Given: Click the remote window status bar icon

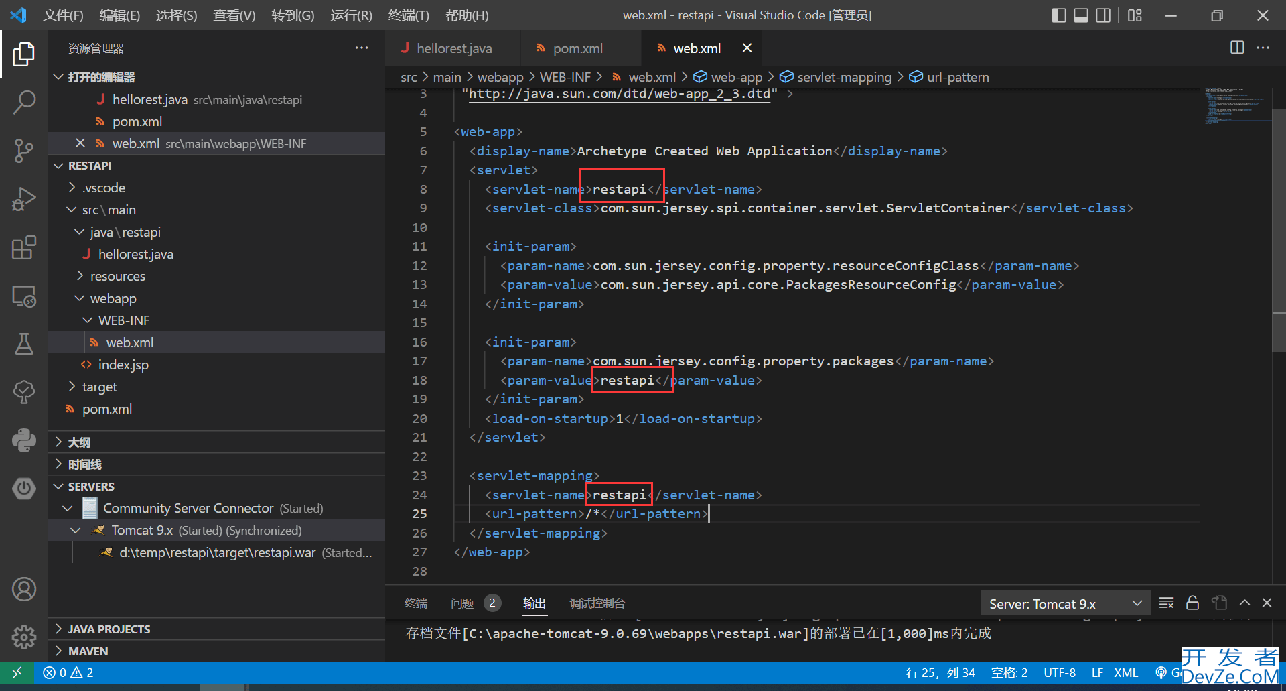Looking at the screenshot, I should (17, 672).
